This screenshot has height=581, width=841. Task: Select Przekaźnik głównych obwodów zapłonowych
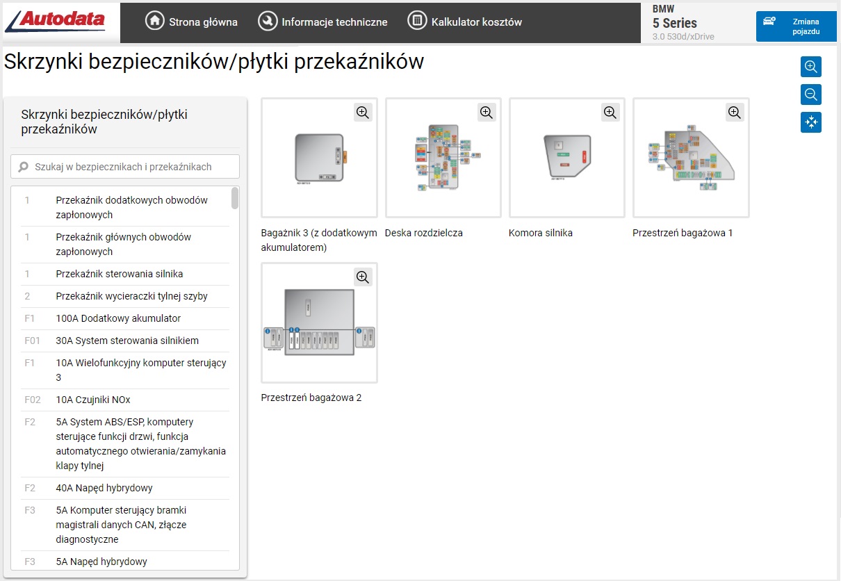pos(125,244)
